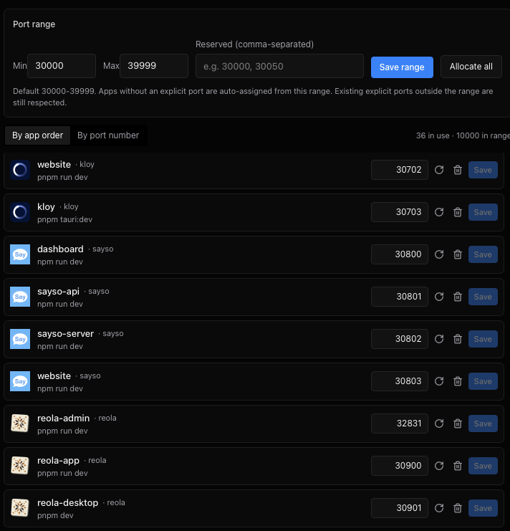Save port 30800 for dashboard
Viewport: 510px width, 531px height.
pos(483,254)
